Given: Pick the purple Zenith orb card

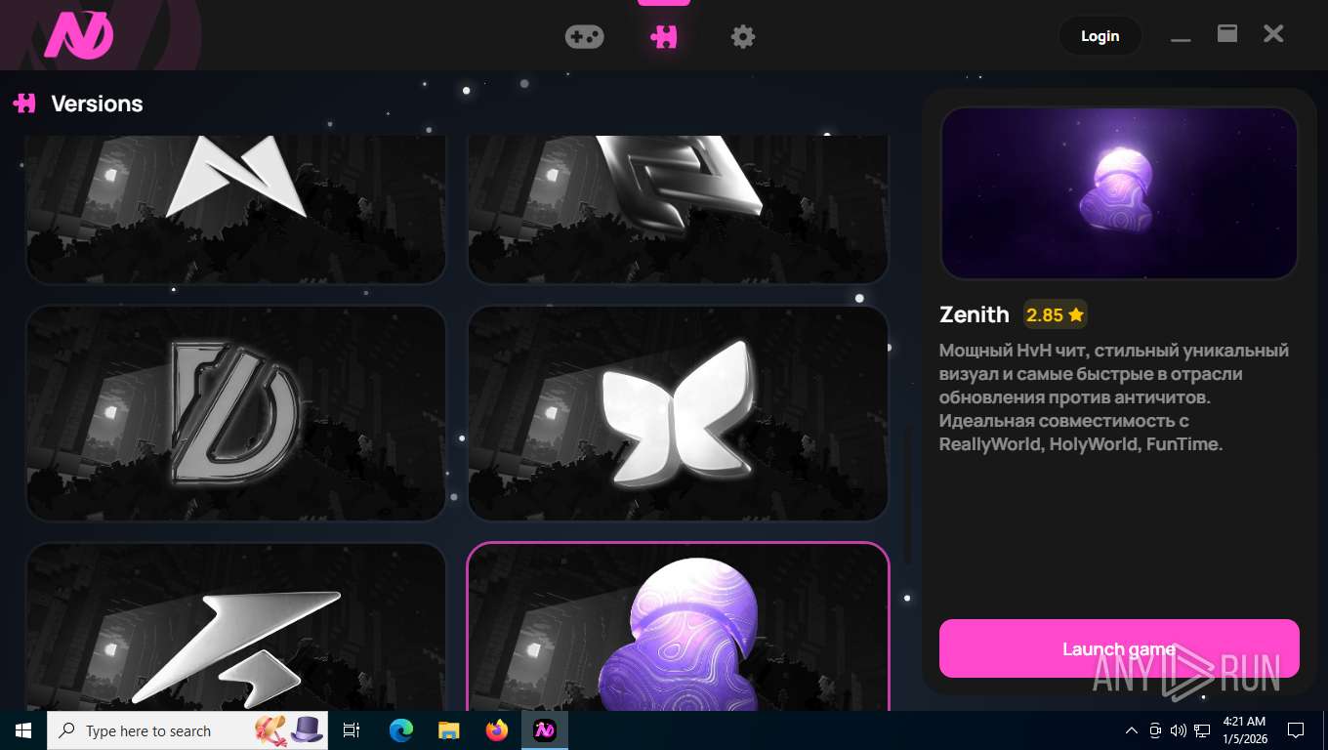Looking at the screenshot, I should point(679,627).
